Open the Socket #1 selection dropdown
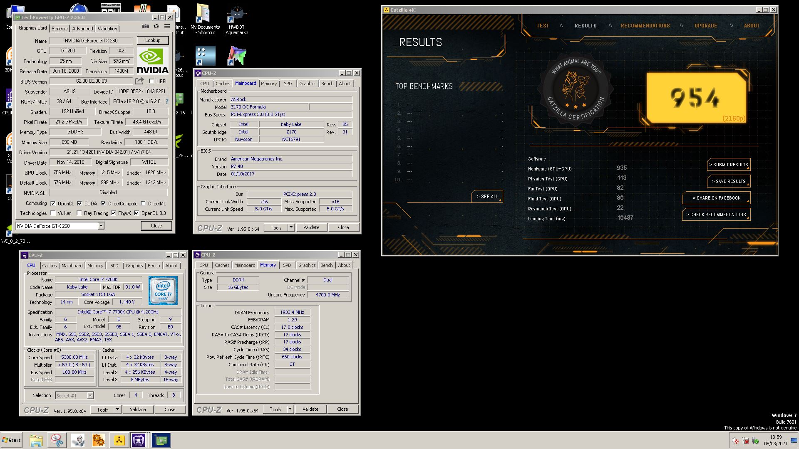799x449 pixels. [74, 395]
